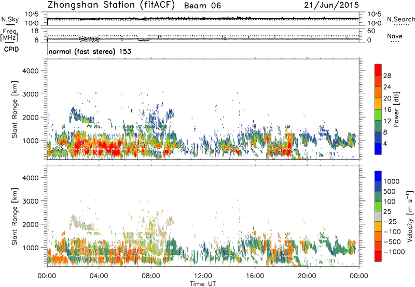The height and width of the screenshot is (287, 415).
Task: Click the 'CPID' label
Action: pos(11,49)
